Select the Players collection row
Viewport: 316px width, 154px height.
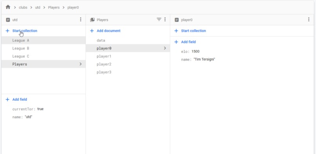44,64
